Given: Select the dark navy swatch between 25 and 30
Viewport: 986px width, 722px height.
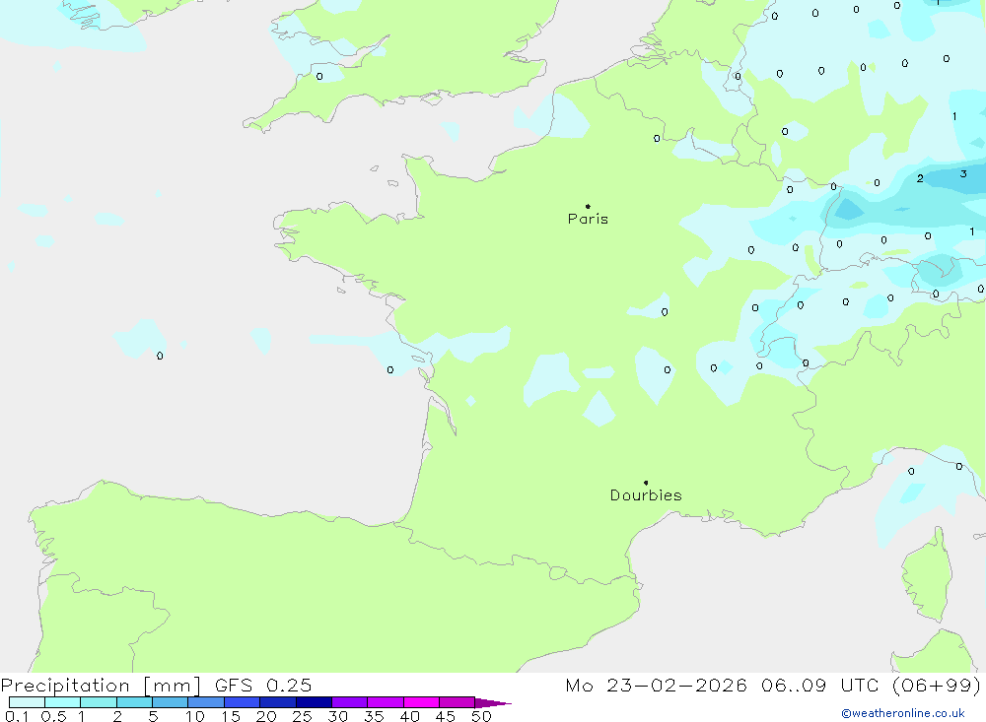Looking at the screenshot, I should 314,702.
